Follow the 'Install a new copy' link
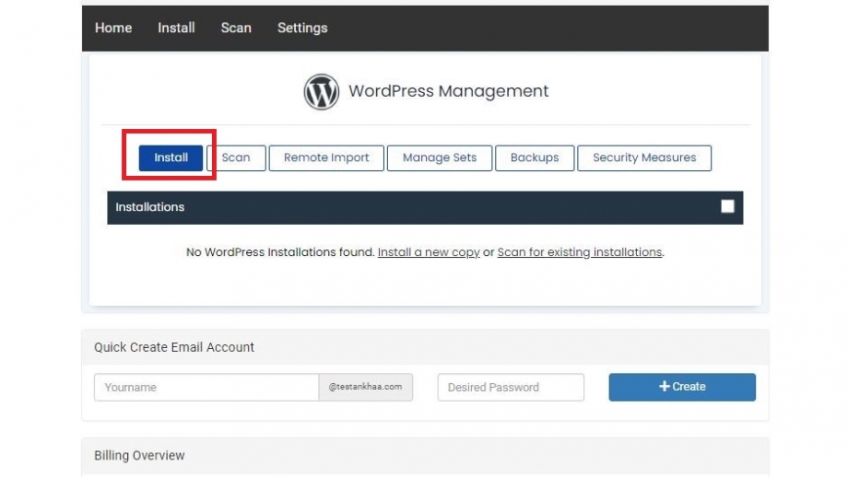Image resolution: width=848 pixels, height=477 pixels. pos(429,252)
